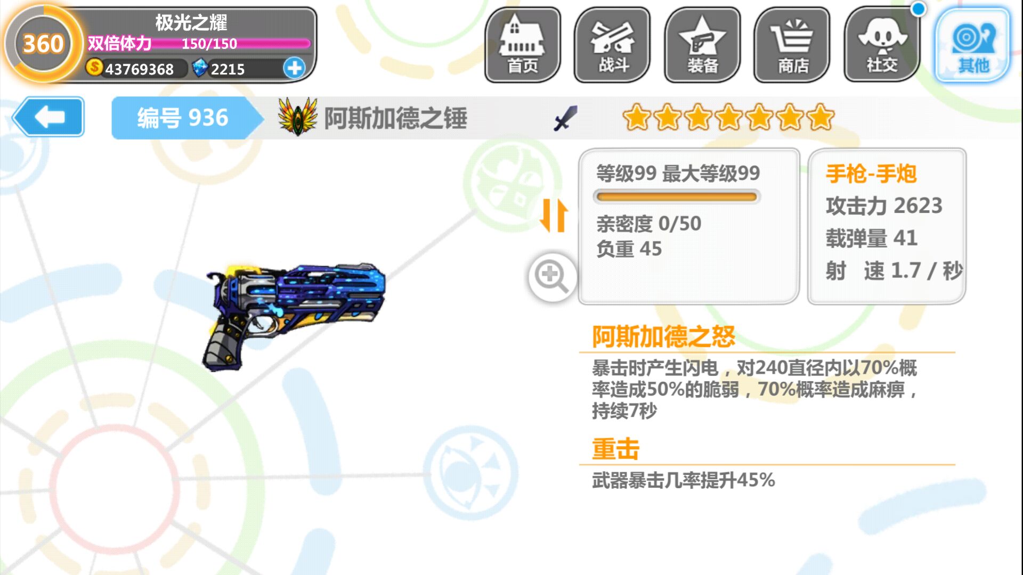The image size is (1023, 575).
Task: Open the 首页 home tab
Action: click(523, 45)
